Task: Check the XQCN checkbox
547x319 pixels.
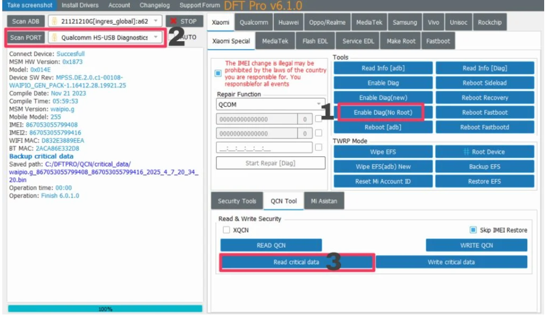Action: 226,230
